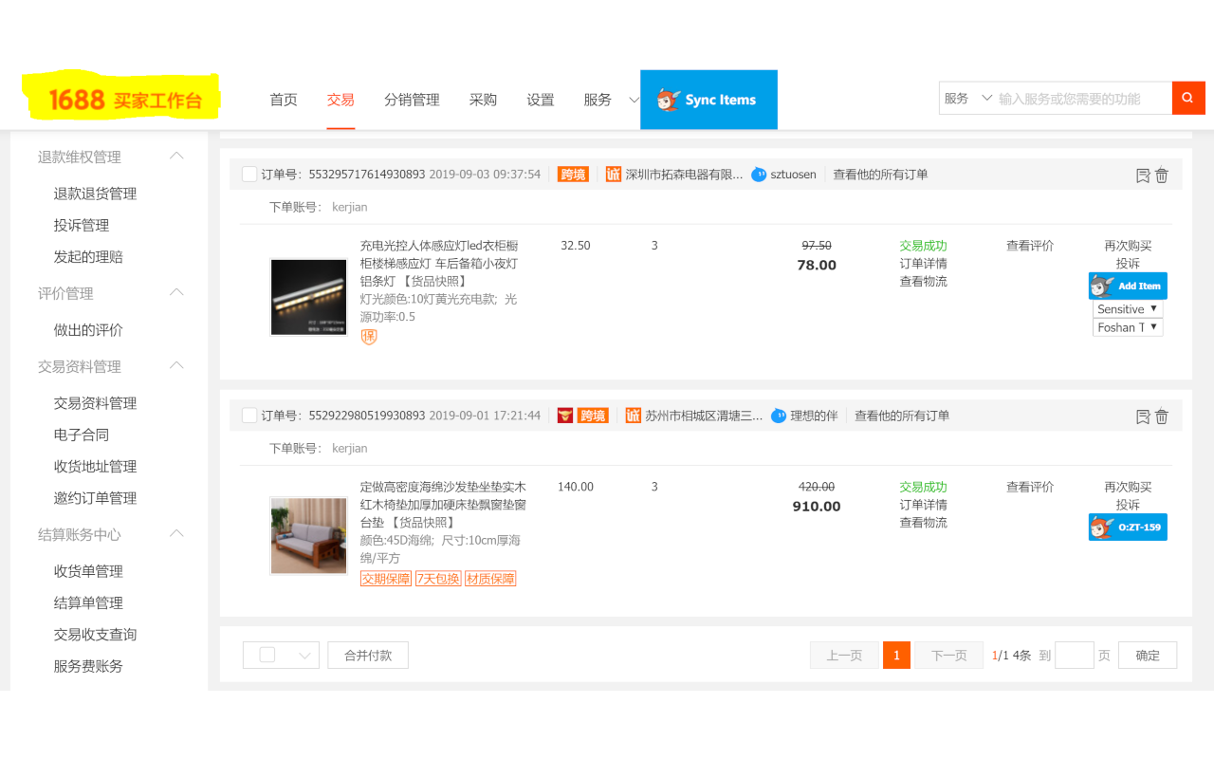Click the 跨境 badge on the 苏州市相城区 order
Image resolution: width=1214 pixels, height=759 pixels.
coord(593,416)
